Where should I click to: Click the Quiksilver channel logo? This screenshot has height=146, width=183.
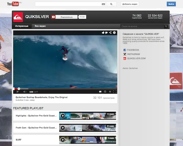point(18,17)
